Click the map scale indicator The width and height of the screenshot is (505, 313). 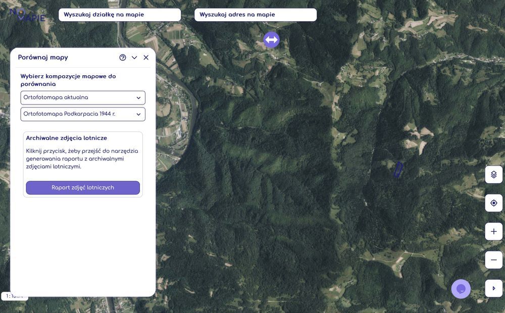click(15, 296)
